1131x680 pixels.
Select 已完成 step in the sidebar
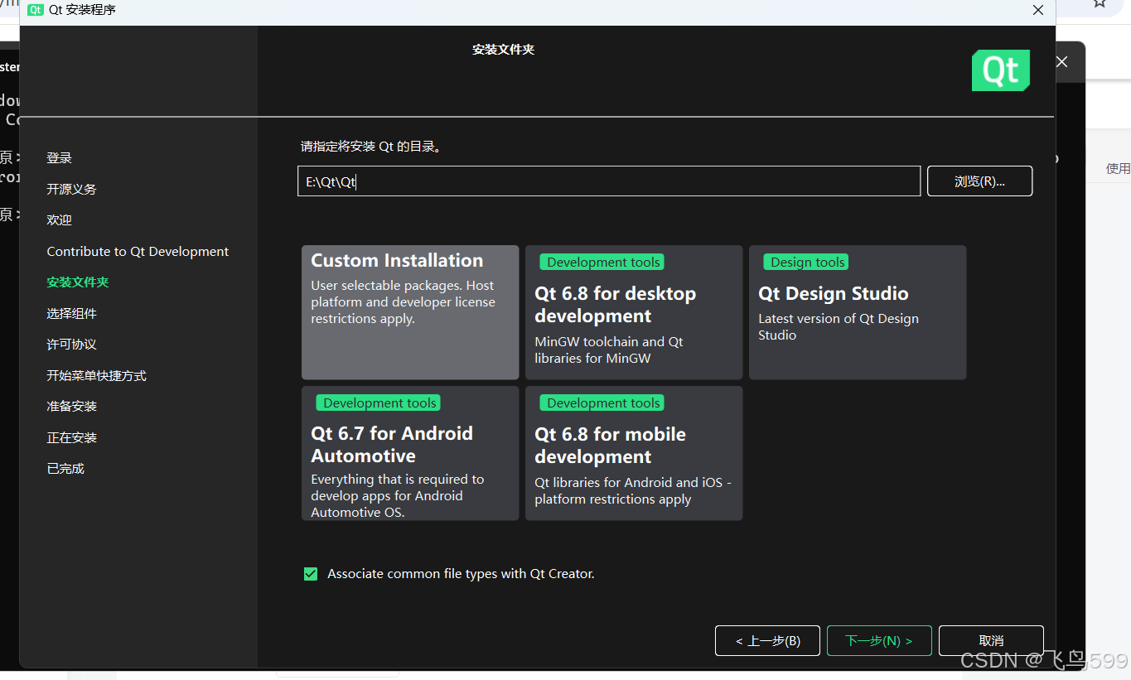coord(65,469)
